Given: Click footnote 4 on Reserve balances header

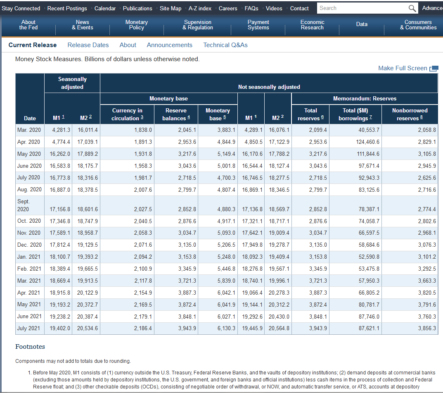Looking at the screenshot, I should pyautogui.click(x=189, y=118).
